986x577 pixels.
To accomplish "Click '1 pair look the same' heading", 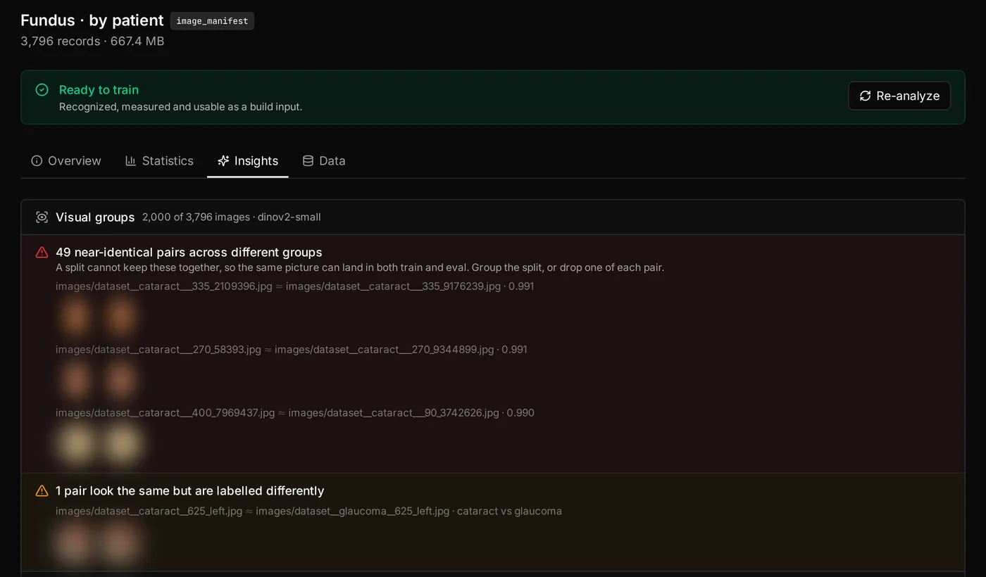I will point(189,491).
